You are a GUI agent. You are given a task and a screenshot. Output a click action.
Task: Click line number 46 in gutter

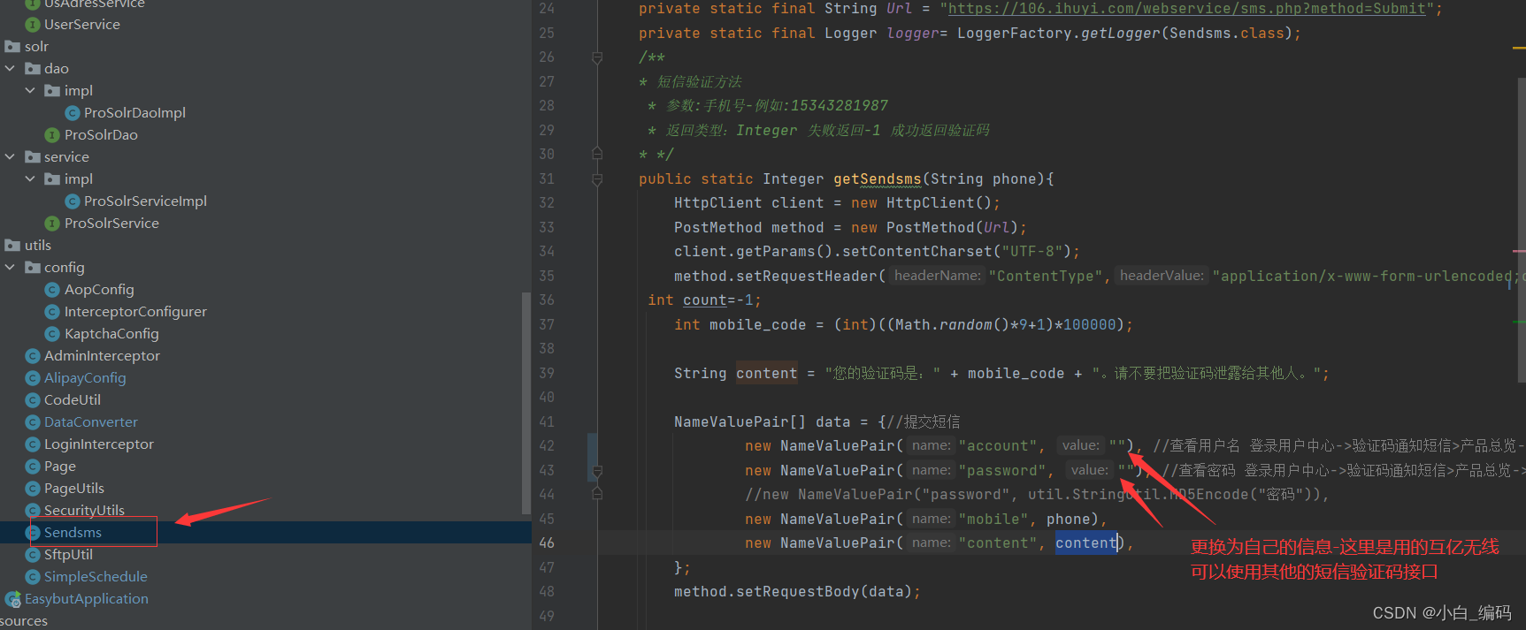coord(547,543)
